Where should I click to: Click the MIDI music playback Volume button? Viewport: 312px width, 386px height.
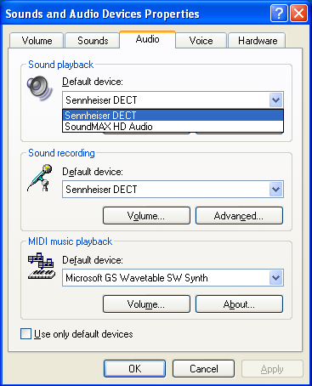coord(146,304)
